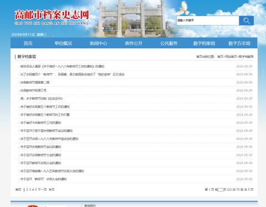
Task: Open the first article in the list
Action: click(62, 67)
